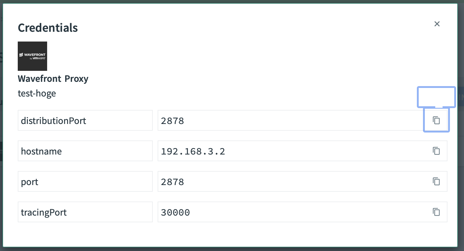Click the port key label field

tap(85, 181)
